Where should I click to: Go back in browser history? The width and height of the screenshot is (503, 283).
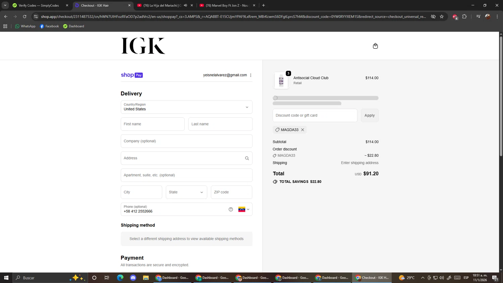click(6, 16)
